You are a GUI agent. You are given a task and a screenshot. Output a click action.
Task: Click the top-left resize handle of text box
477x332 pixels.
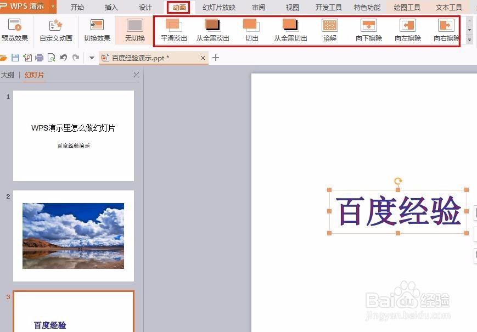(x=329, y=190)
